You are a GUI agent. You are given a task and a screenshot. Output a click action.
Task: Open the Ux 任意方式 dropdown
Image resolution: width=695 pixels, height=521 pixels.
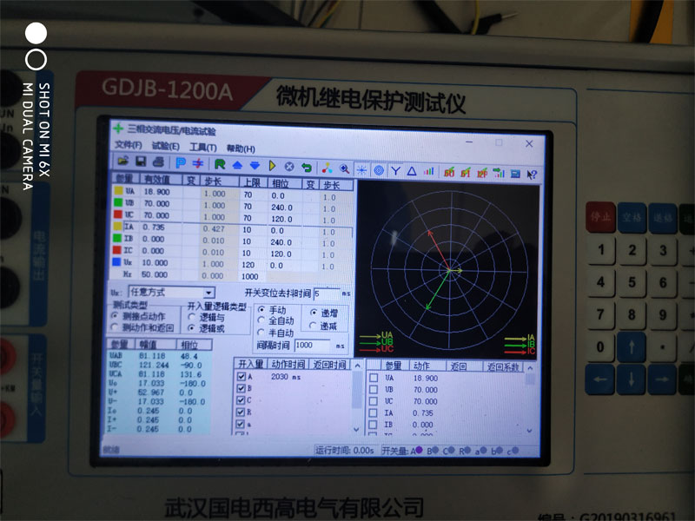(x=208, y=293)
